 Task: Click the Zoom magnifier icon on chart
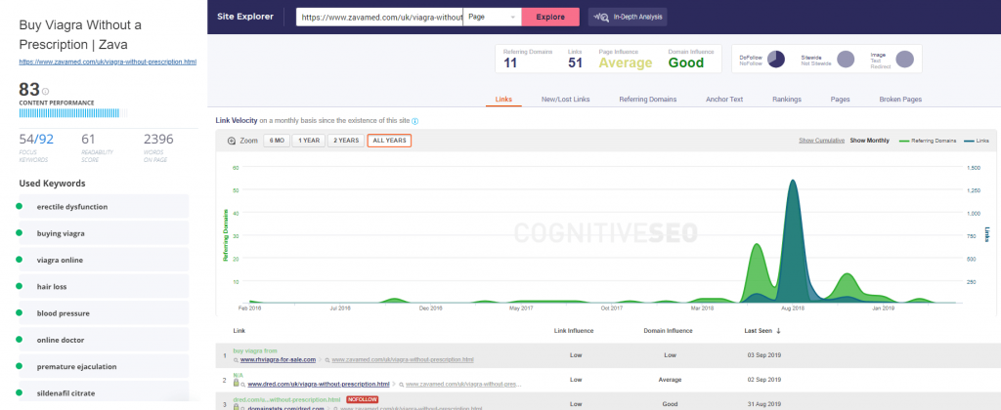click(x=232, y=141)
